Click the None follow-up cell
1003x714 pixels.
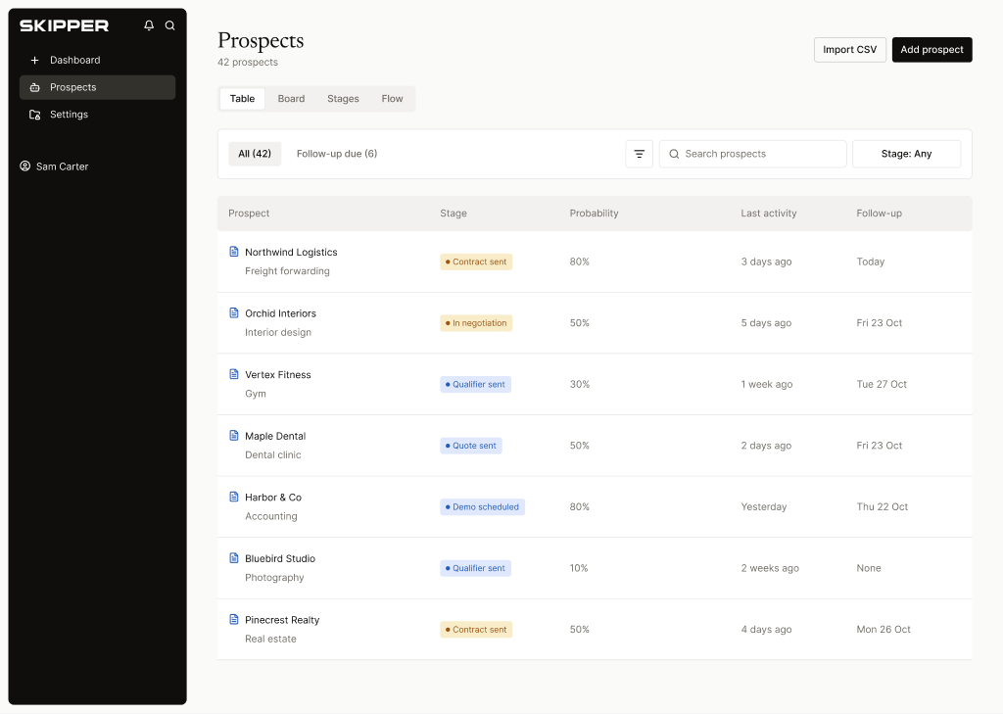tap(869, 569)
